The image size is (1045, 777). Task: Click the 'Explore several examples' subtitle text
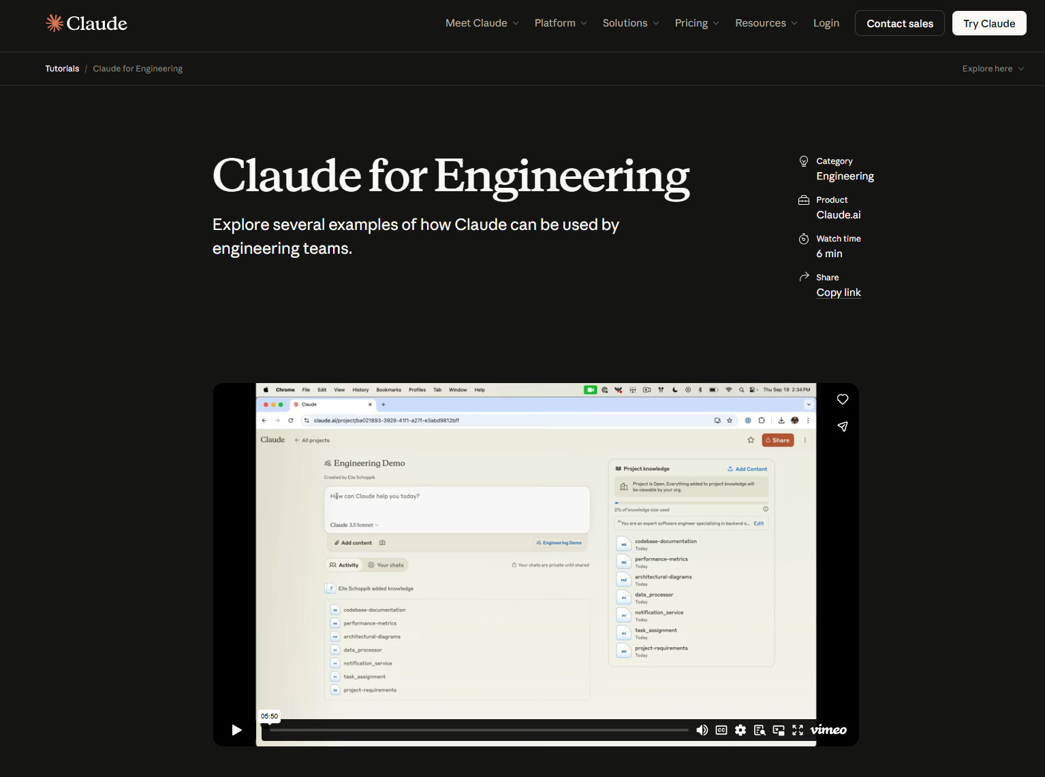coord(416,237)
